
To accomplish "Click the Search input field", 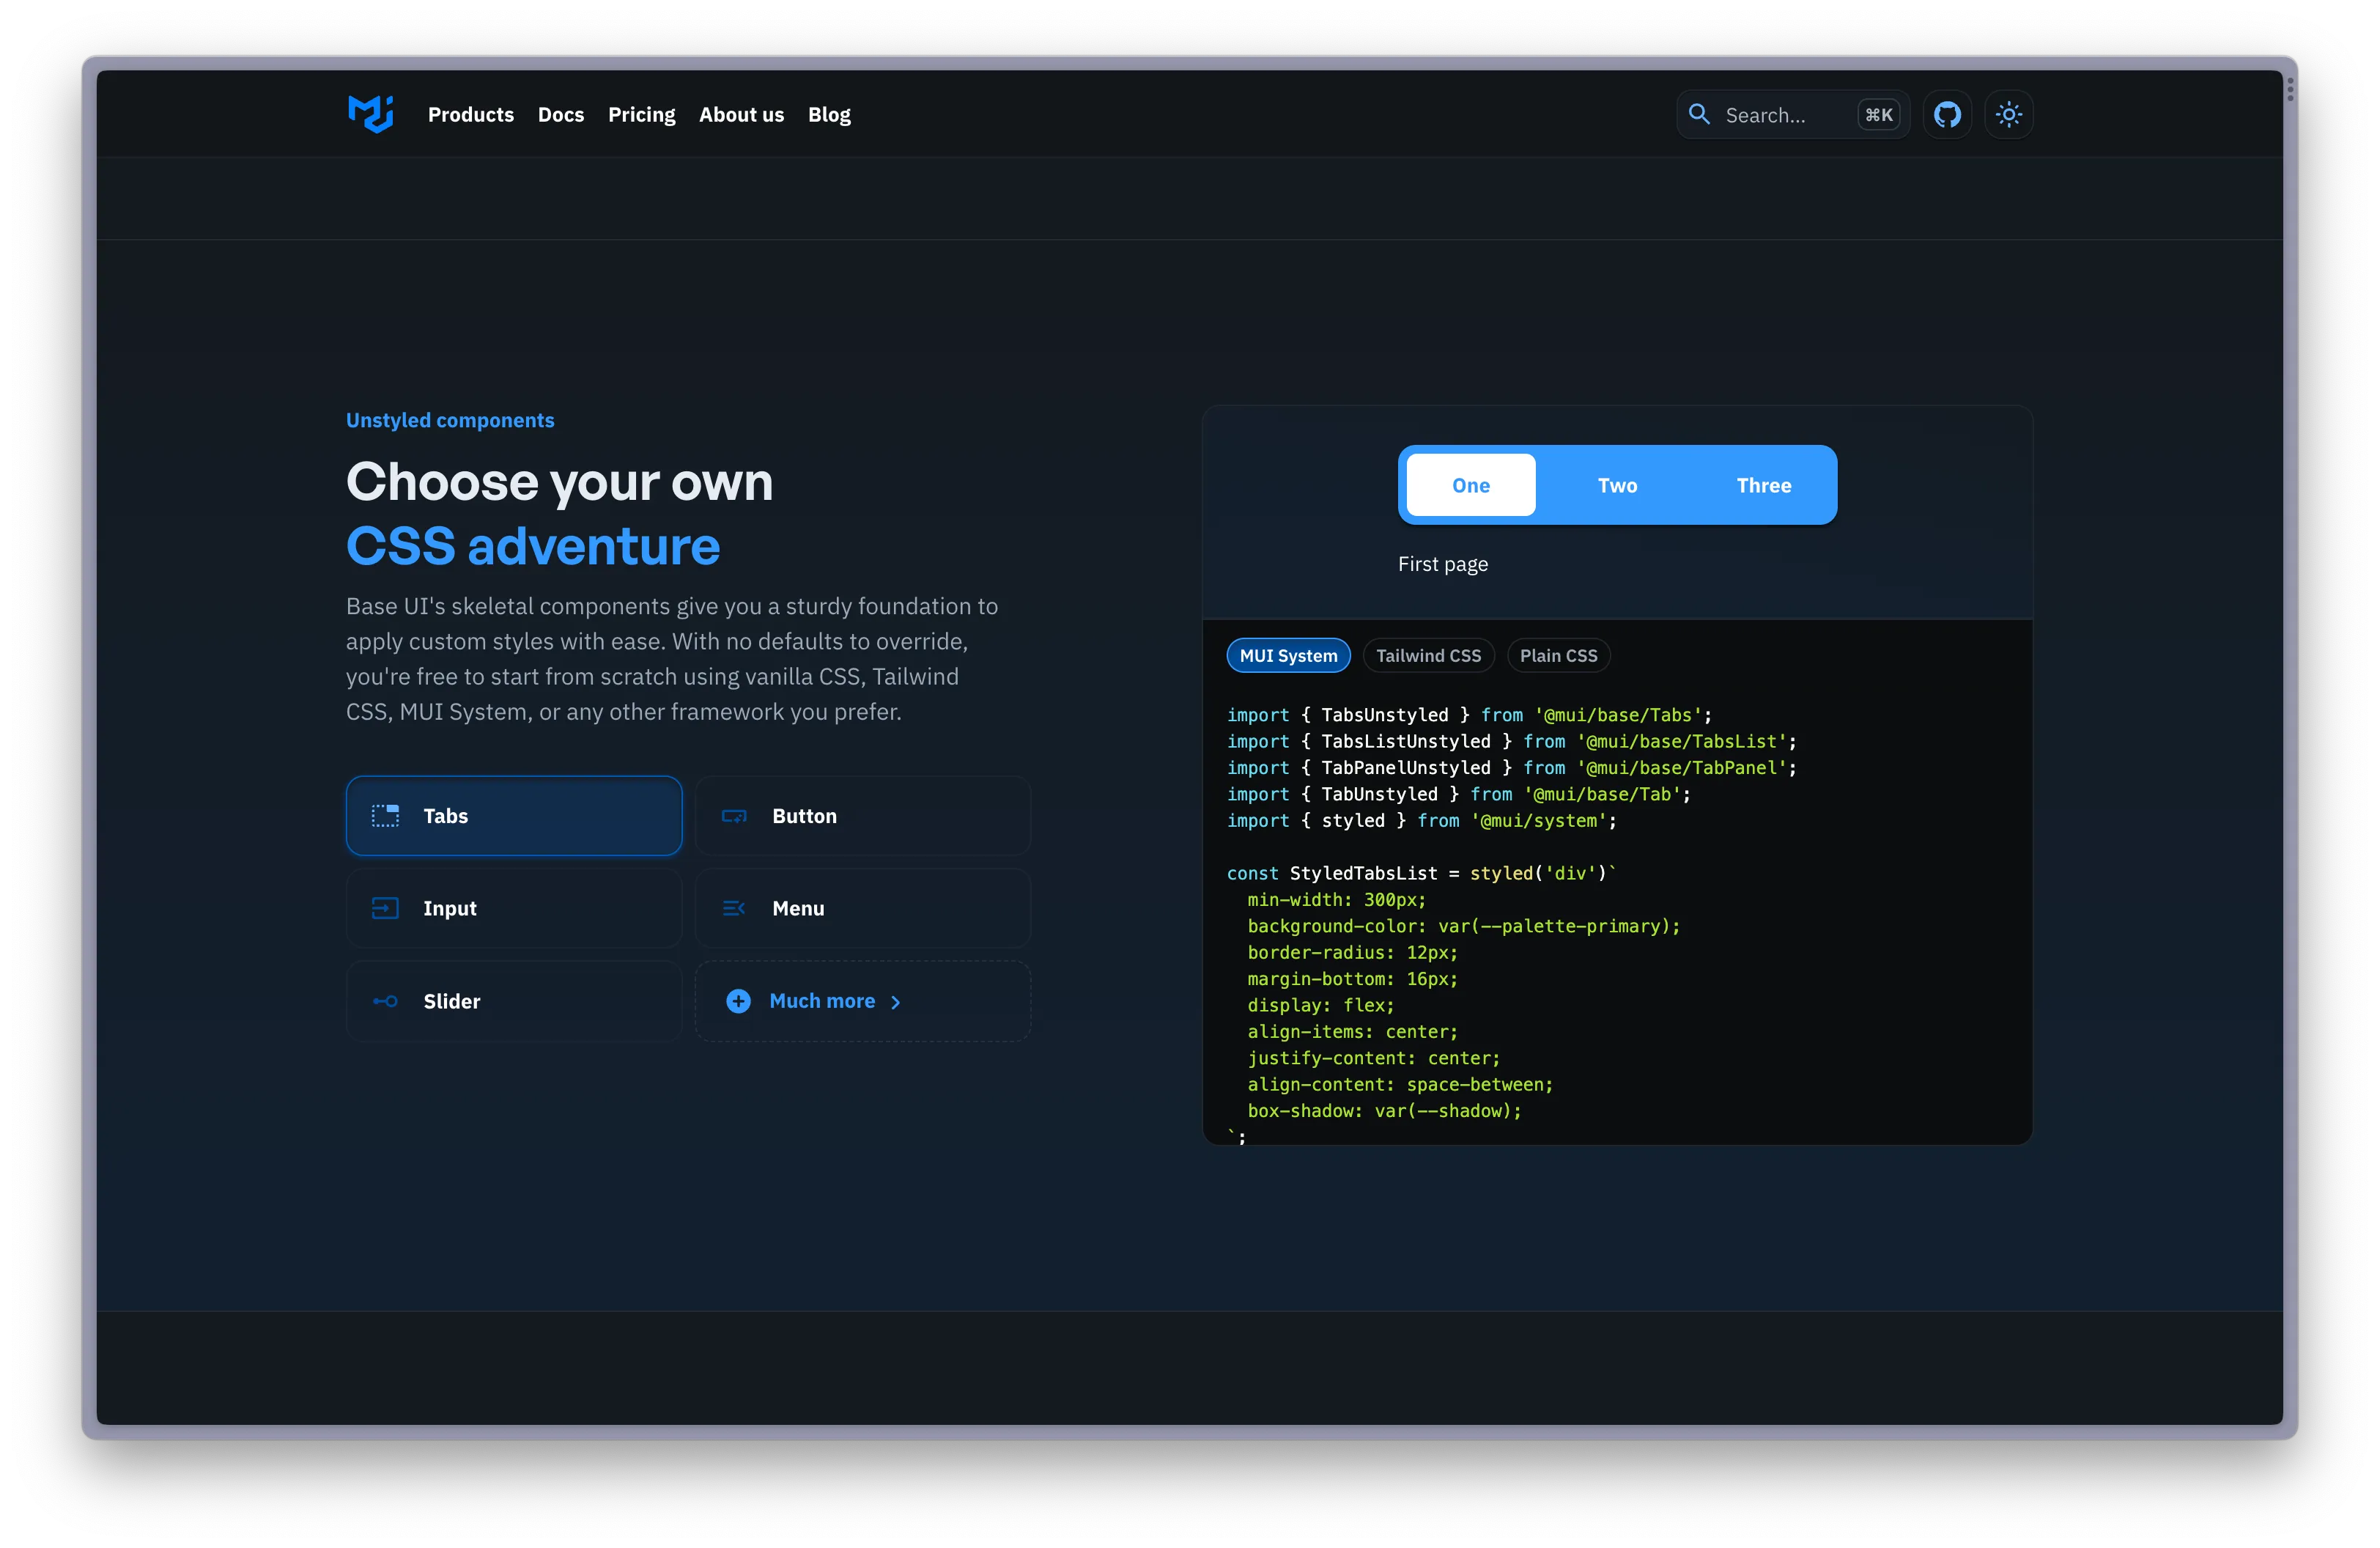I will coord(1780,115).
